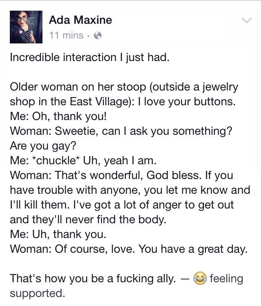Click the "and they'll never find the body." line

pos(88,220)
